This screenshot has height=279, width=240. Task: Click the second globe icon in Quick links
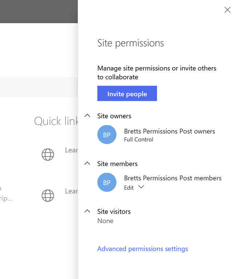(x=48, y=195)
